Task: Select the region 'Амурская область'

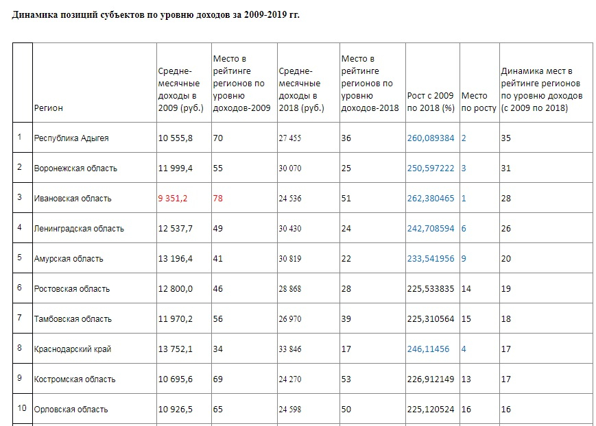Action: (69, 259)
